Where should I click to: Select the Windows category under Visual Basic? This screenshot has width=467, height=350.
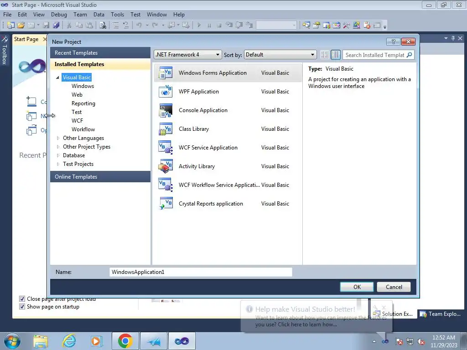83,86
